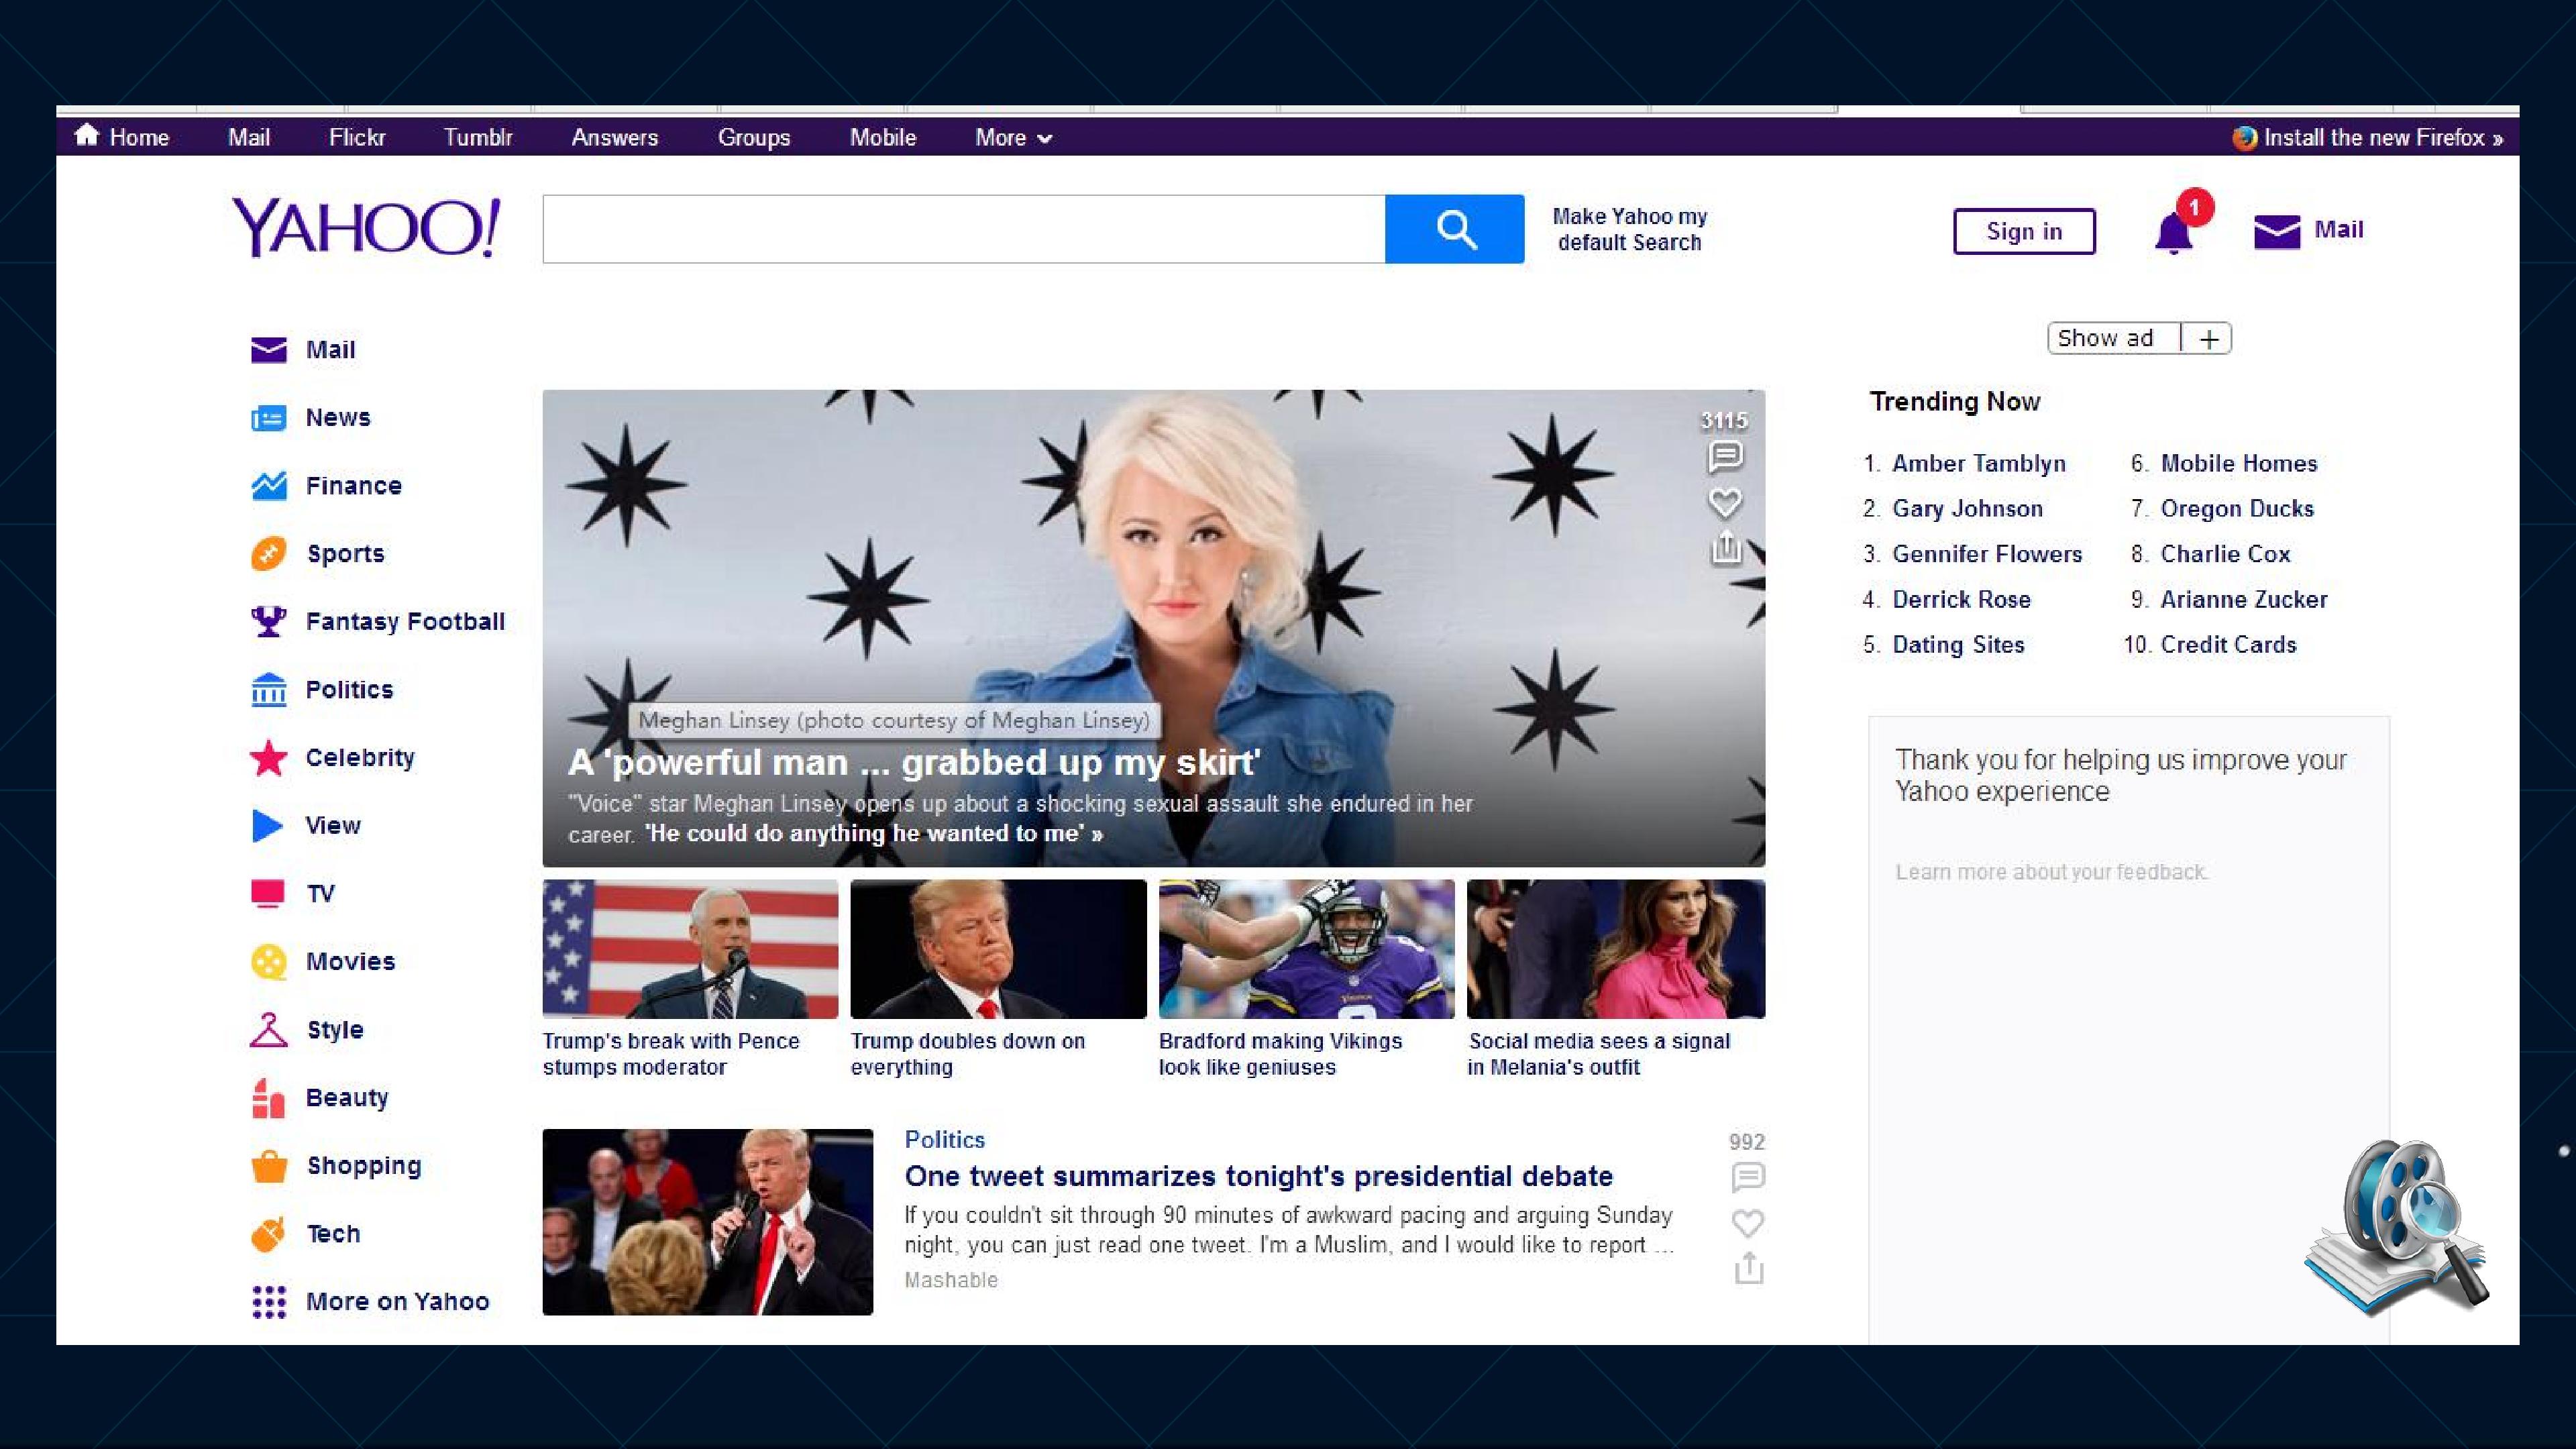The width and height of the screenshot is (2576, 1449).
Task: Click Learn more about your feedback link
Action: tap(2052, 872)
